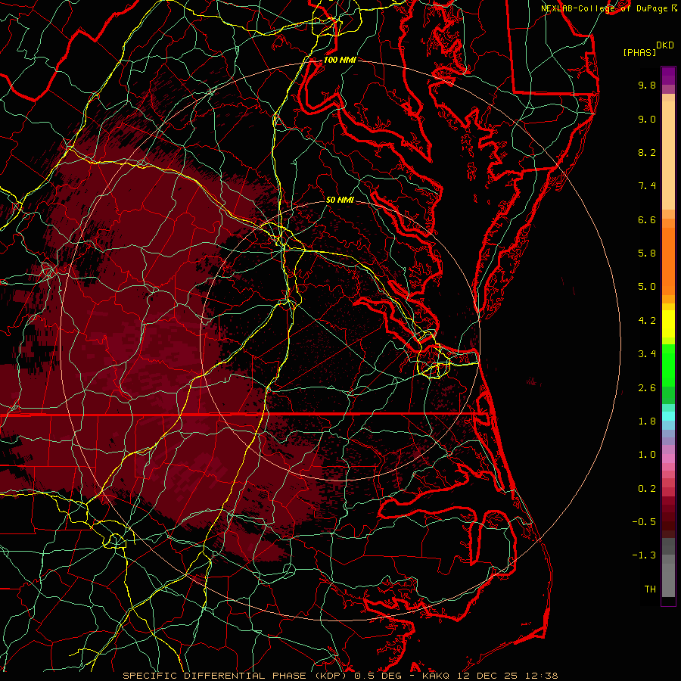Image resolution: width=681 pixels, height=681 pixels.
Task: Pick the yellow segment of the color bar
Action: coord(668,324)
